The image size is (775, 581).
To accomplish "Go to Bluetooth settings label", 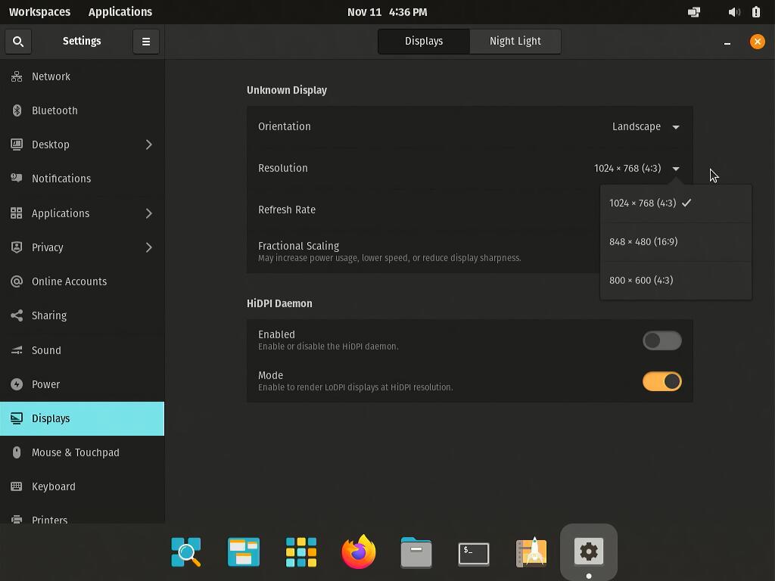I will (x=54, y=110).
